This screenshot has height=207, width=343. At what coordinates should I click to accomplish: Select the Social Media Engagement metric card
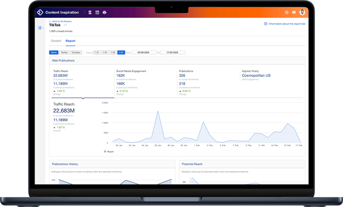(x=146, y=82)
